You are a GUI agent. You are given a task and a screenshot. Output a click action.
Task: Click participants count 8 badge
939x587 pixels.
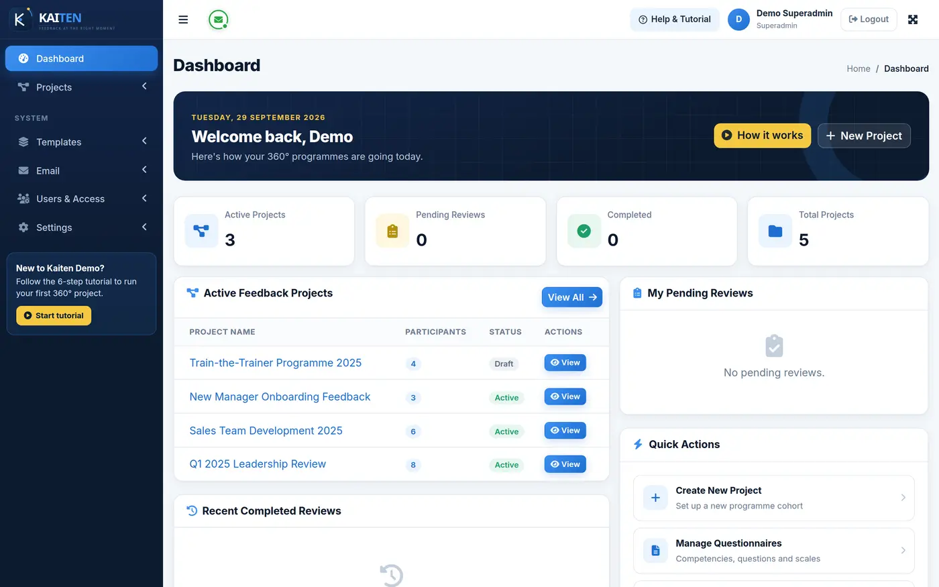coord(413,465)
